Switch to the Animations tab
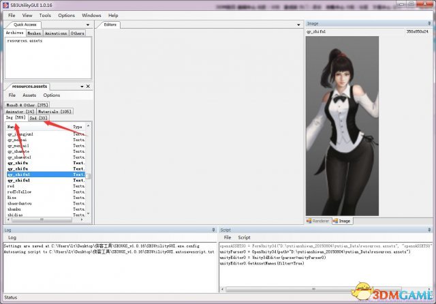 (x=56, y=33)
